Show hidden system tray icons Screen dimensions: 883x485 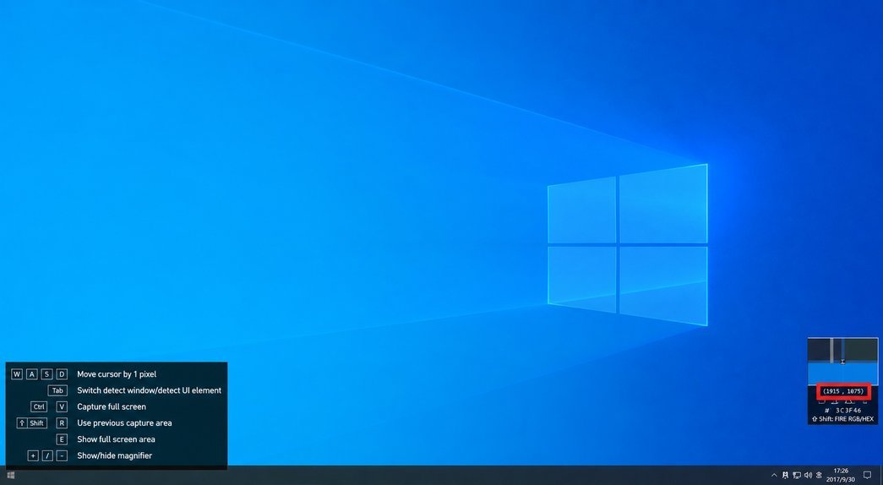774,476
